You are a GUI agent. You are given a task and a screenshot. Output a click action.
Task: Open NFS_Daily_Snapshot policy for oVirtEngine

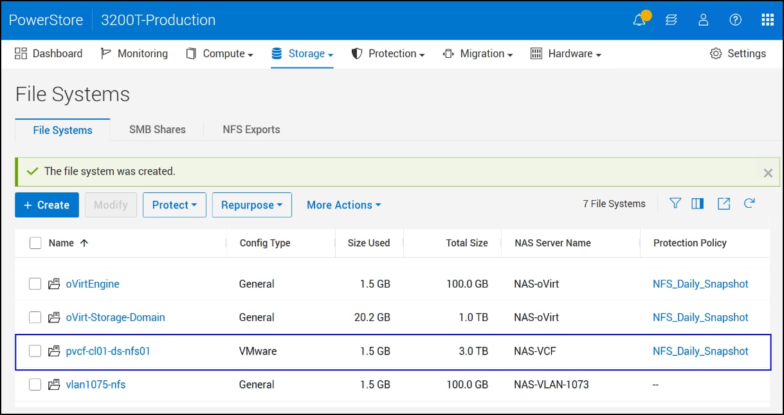pyautogui.click(x=700, y=284)
